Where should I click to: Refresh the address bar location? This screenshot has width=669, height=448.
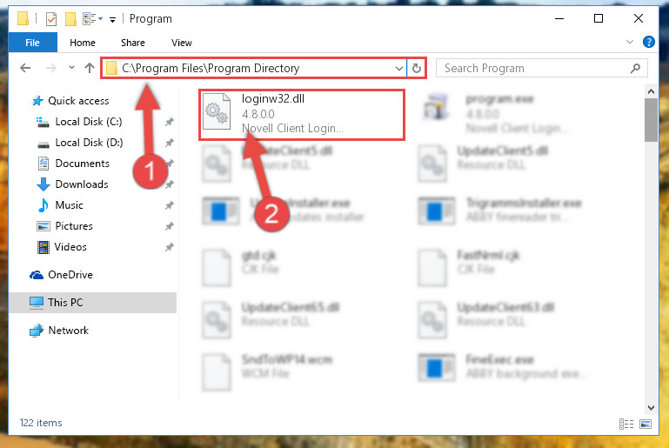(x=417, y=68)
